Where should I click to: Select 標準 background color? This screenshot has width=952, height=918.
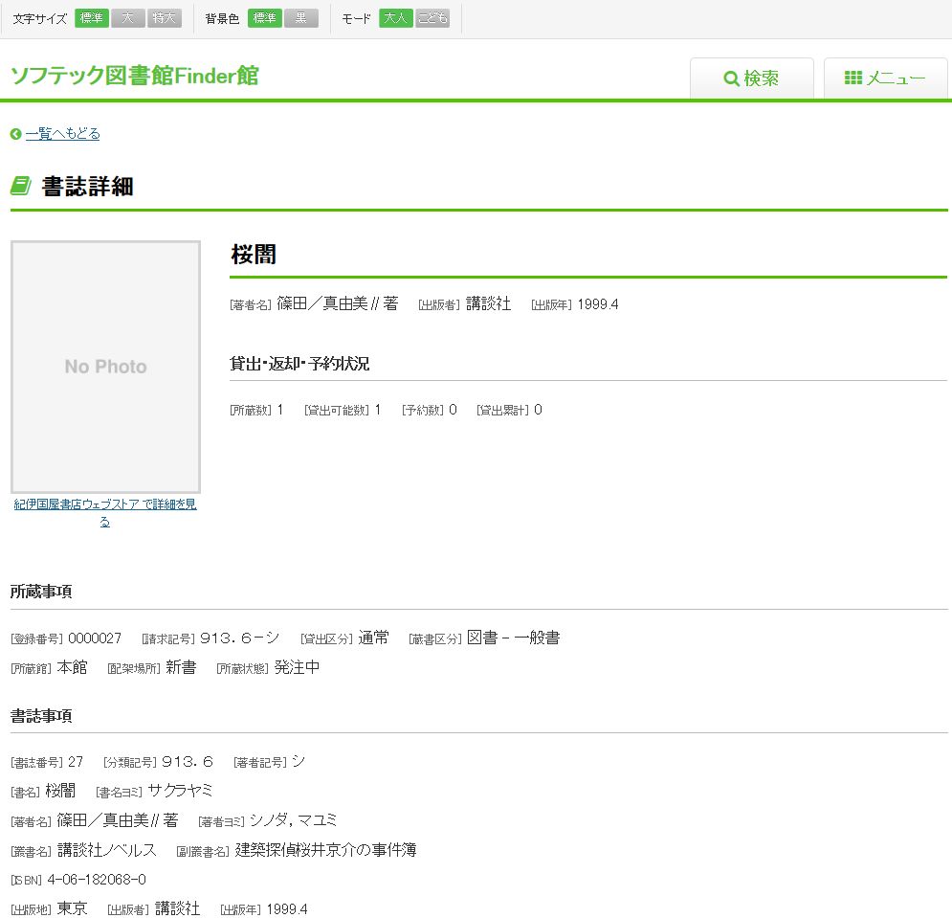(264, 18)
